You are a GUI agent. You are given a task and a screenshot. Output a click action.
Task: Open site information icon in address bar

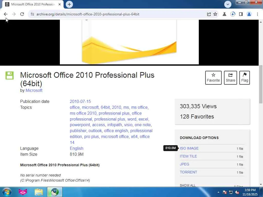(x=32, y=14)
